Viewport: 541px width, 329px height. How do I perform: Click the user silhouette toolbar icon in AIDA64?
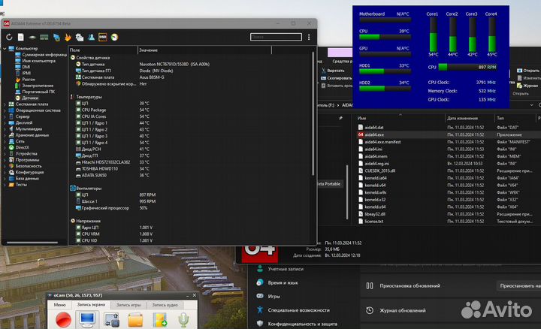pos(91,37)
